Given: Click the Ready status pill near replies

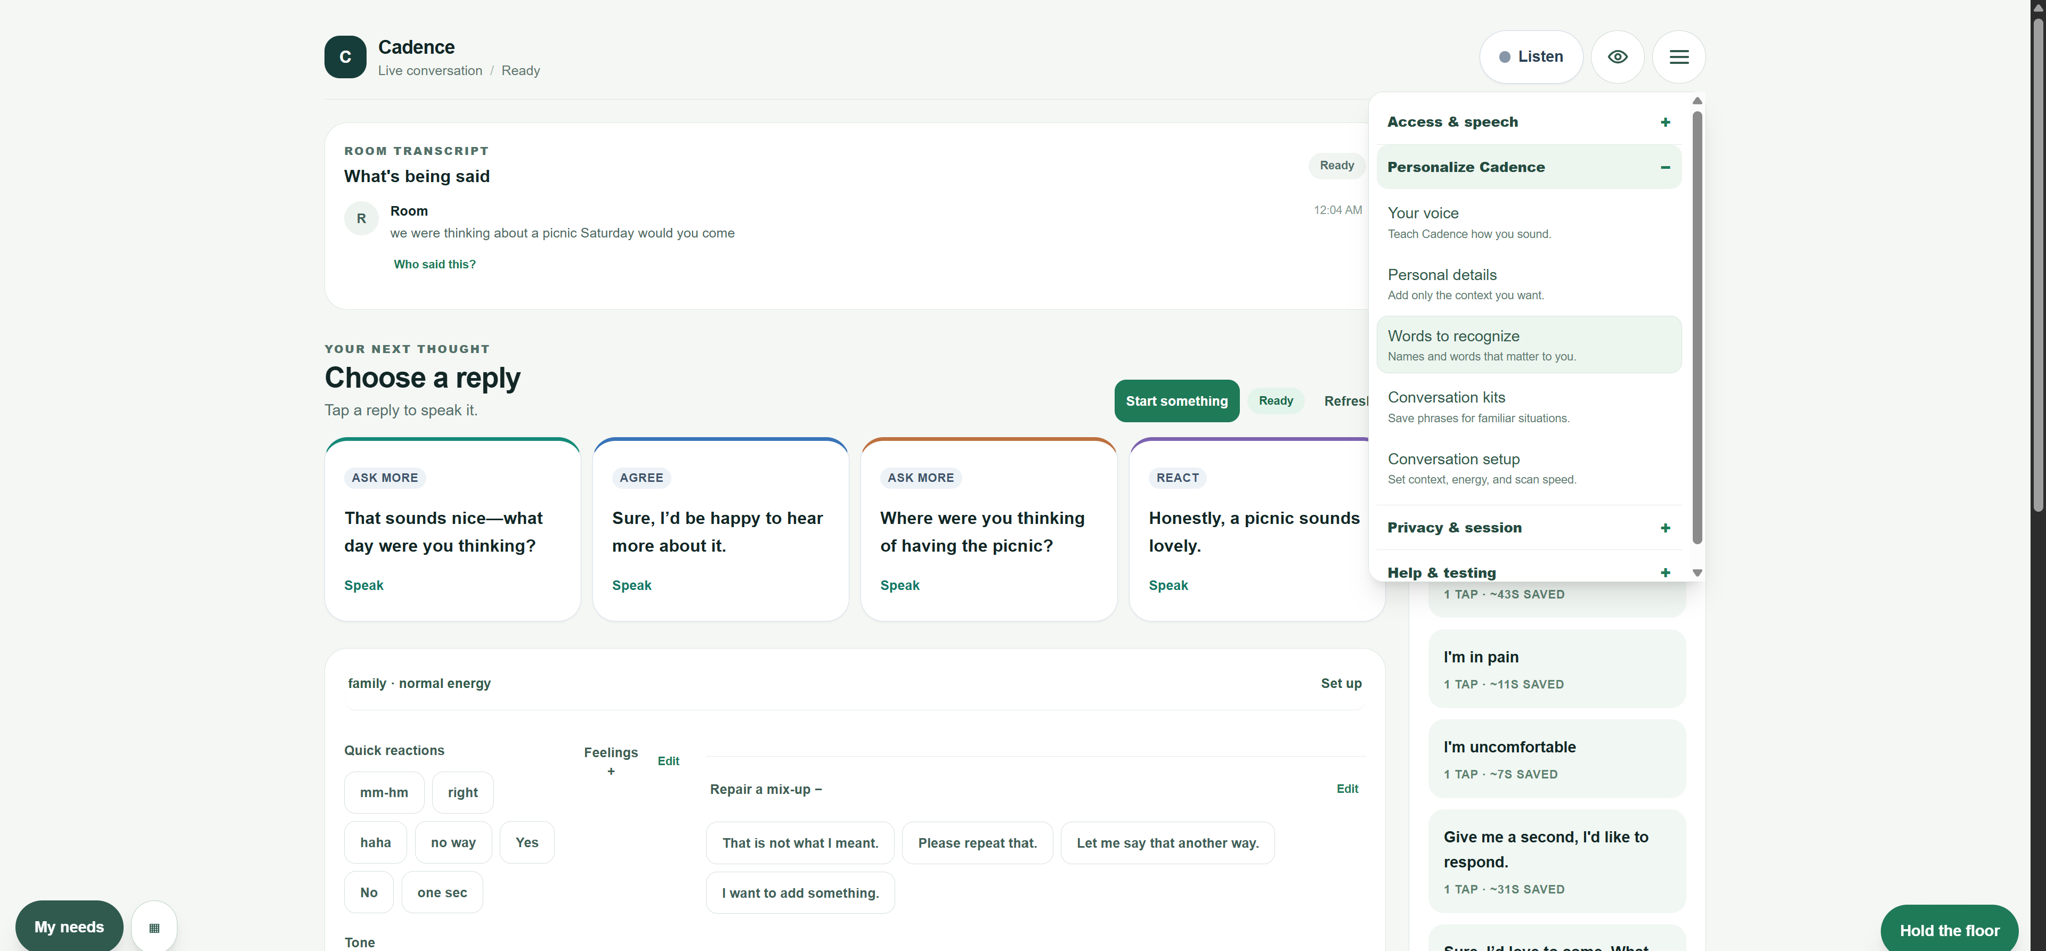Looking at the screenshot, I should click(1276, 401).
